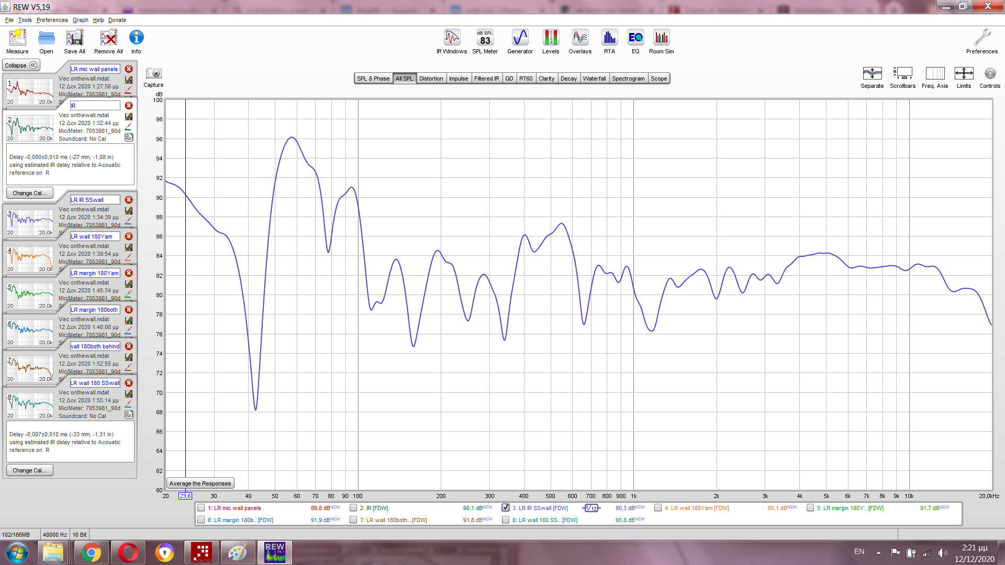Viewport: 1005px width, 565px height.
Task: Open the Measure tool
Action: click(x=17, y=41)
